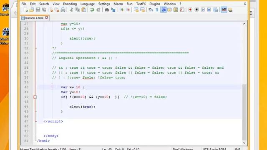Click the vertical scrollbar up arrow

pos(244,24)
